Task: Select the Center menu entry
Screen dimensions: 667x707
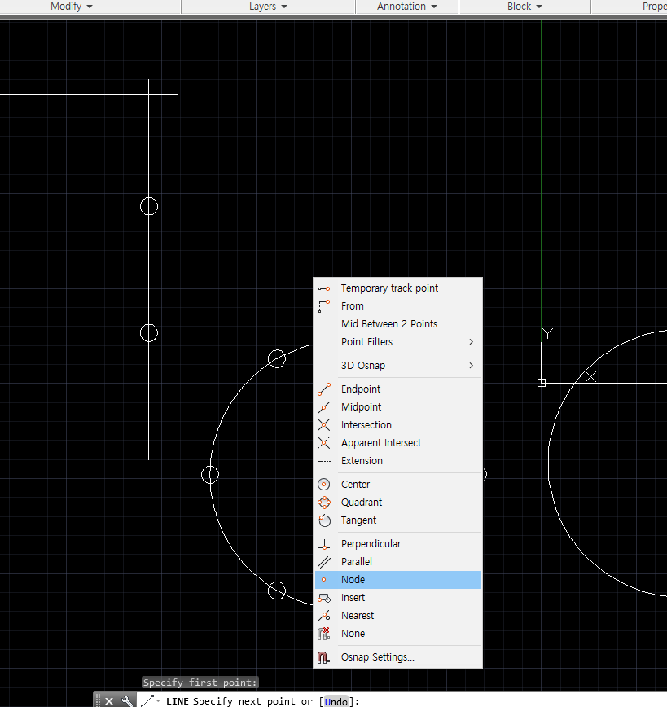Action: point(397,485)
